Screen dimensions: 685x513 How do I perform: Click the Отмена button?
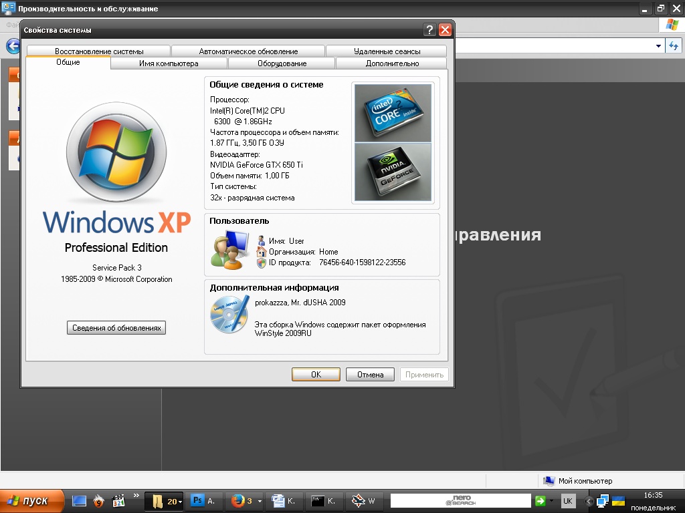point(370,374)
